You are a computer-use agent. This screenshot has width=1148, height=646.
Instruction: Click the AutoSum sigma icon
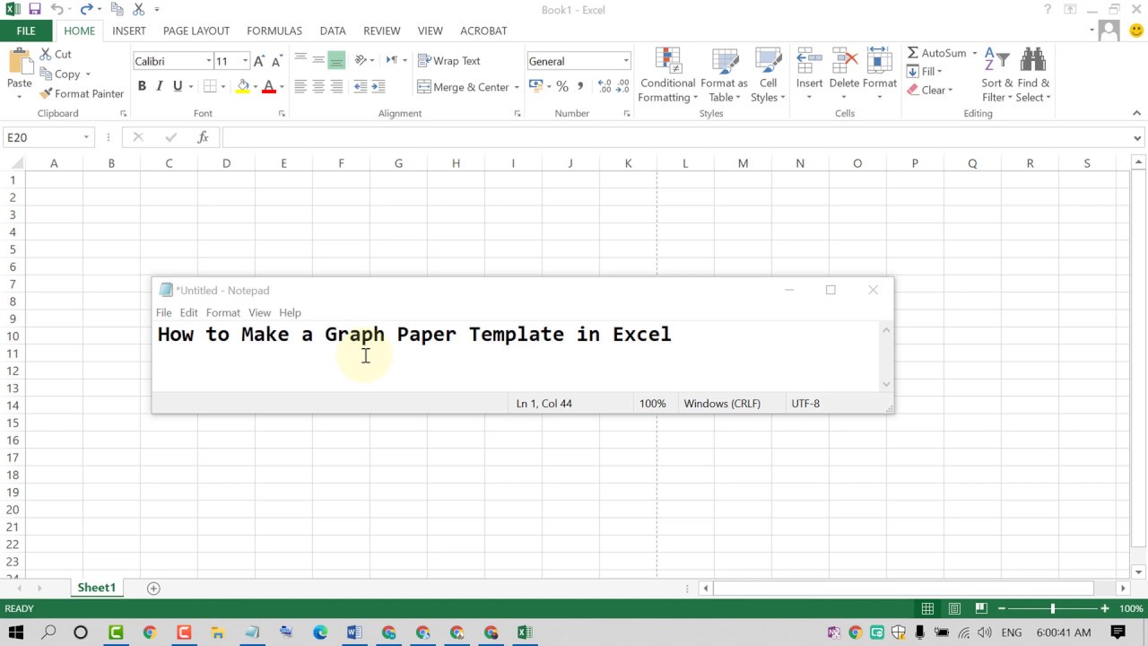(x=913, y=53)
